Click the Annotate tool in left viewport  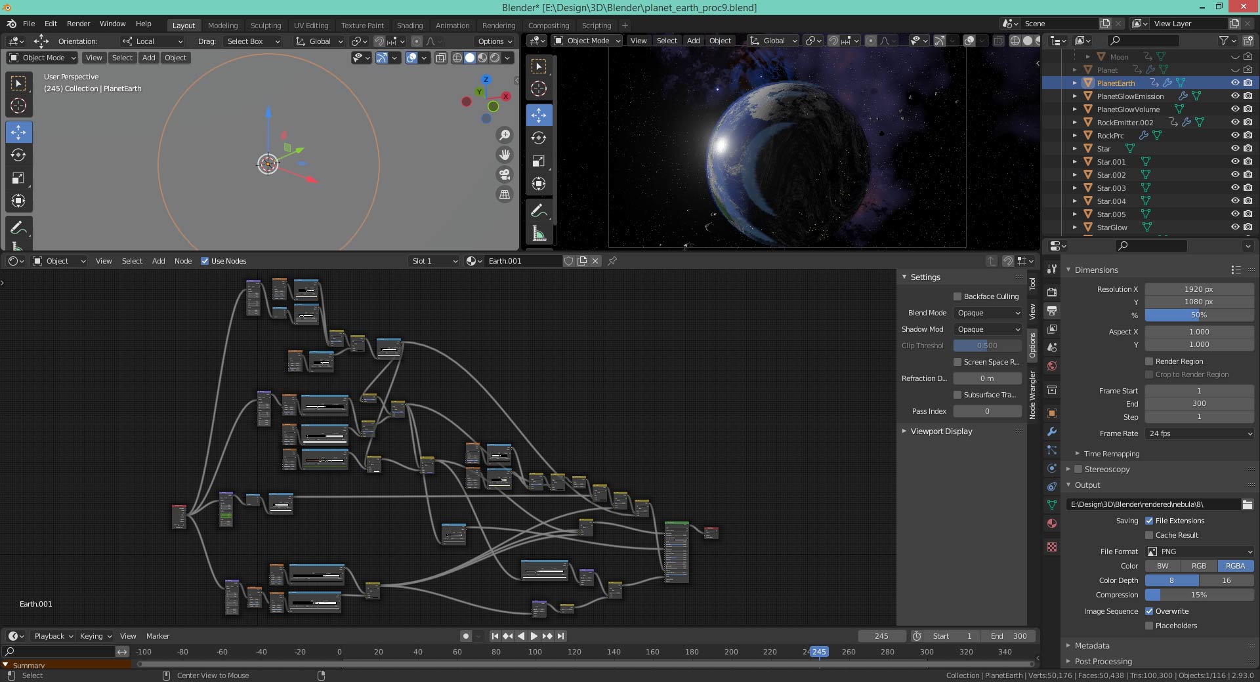[x=18, y=228]
